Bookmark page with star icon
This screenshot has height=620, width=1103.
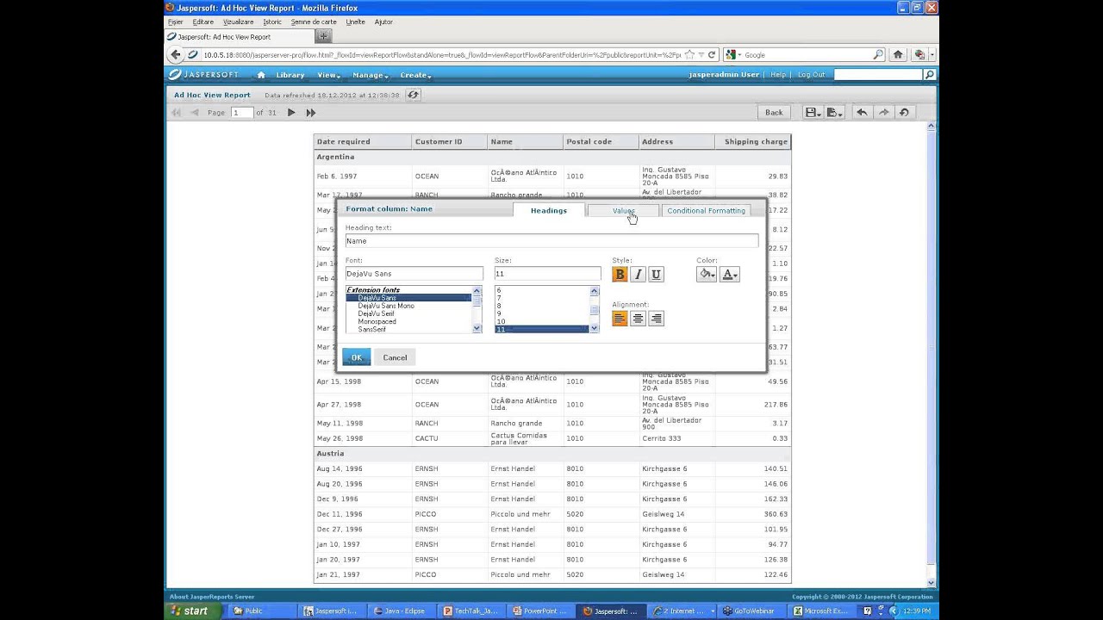pyautogui.click(x=690, y=55)
